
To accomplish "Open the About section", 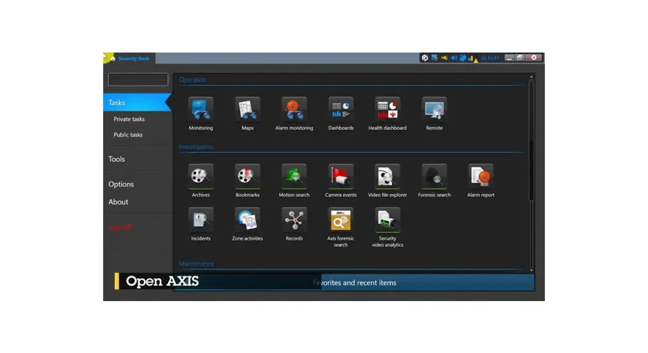I will coord(118,202).
